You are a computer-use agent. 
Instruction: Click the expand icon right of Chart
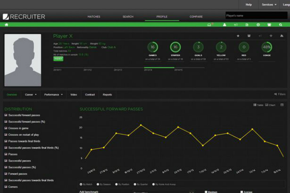tap(282, 105)
